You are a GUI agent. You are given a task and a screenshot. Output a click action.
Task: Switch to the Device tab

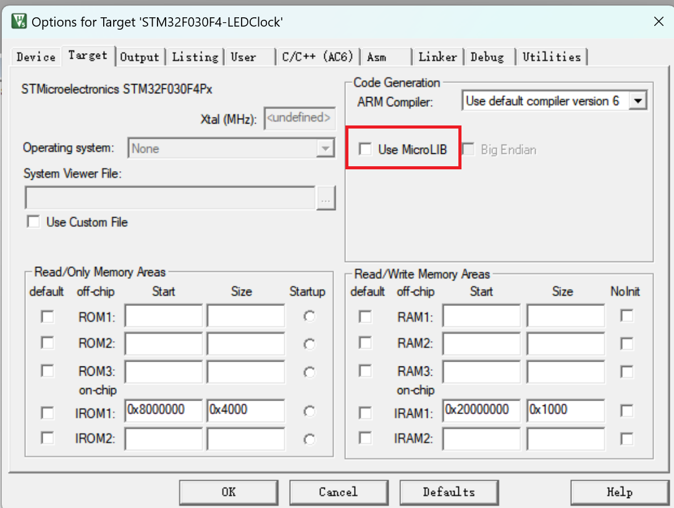coord(36,57)
